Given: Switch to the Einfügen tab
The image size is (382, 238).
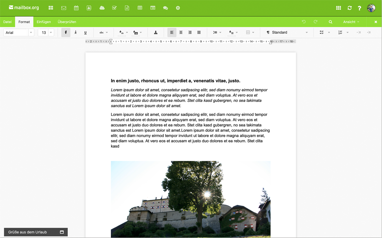Looking at the screenshot, I should (x=44, y=22).
